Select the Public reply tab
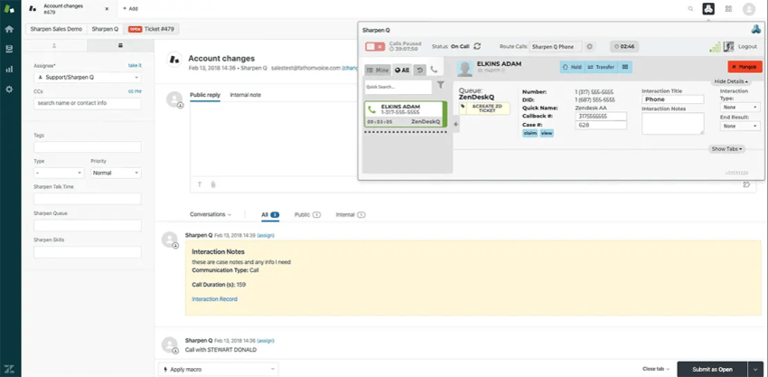 205,95
